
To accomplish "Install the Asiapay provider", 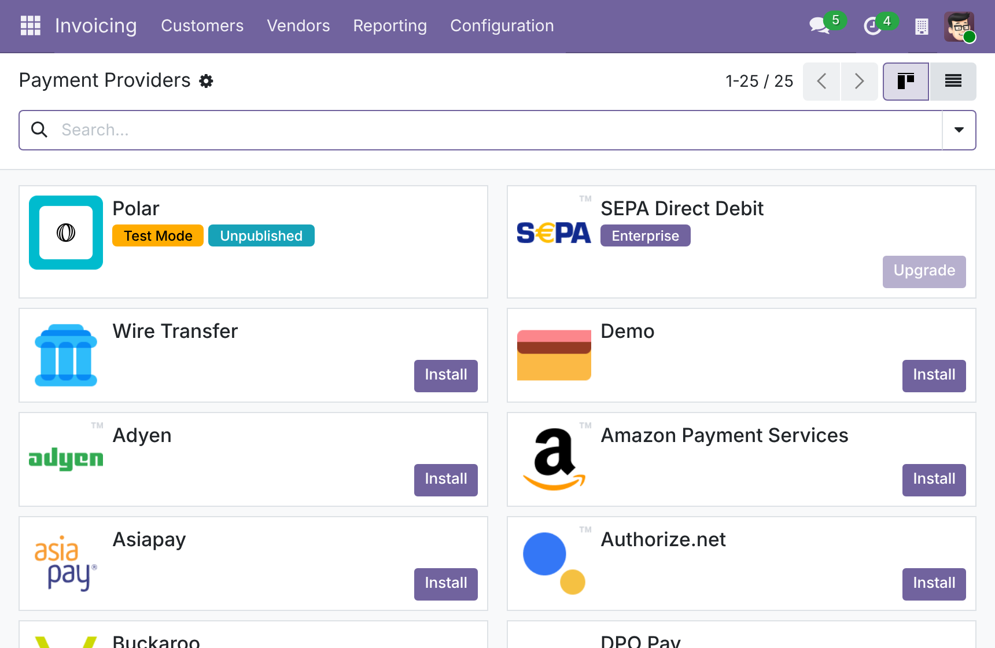I will 446,584.
